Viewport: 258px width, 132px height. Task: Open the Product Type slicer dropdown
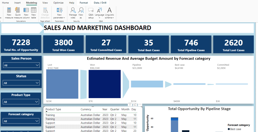37,102
